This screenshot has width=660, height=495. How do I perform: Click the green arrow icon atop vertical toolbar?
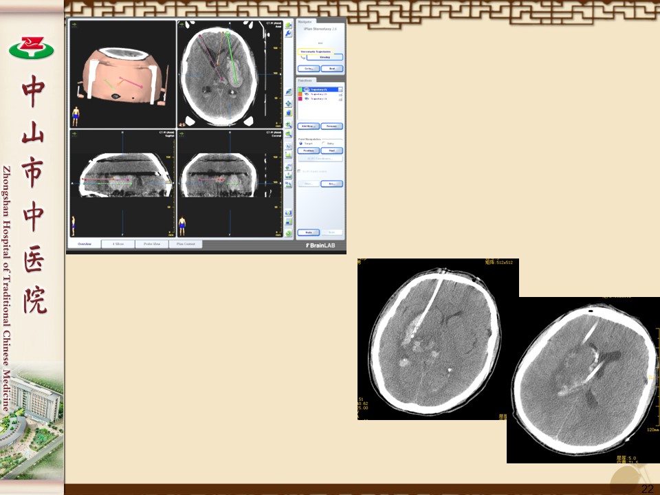pyautogui.click(x=288, y=25)
